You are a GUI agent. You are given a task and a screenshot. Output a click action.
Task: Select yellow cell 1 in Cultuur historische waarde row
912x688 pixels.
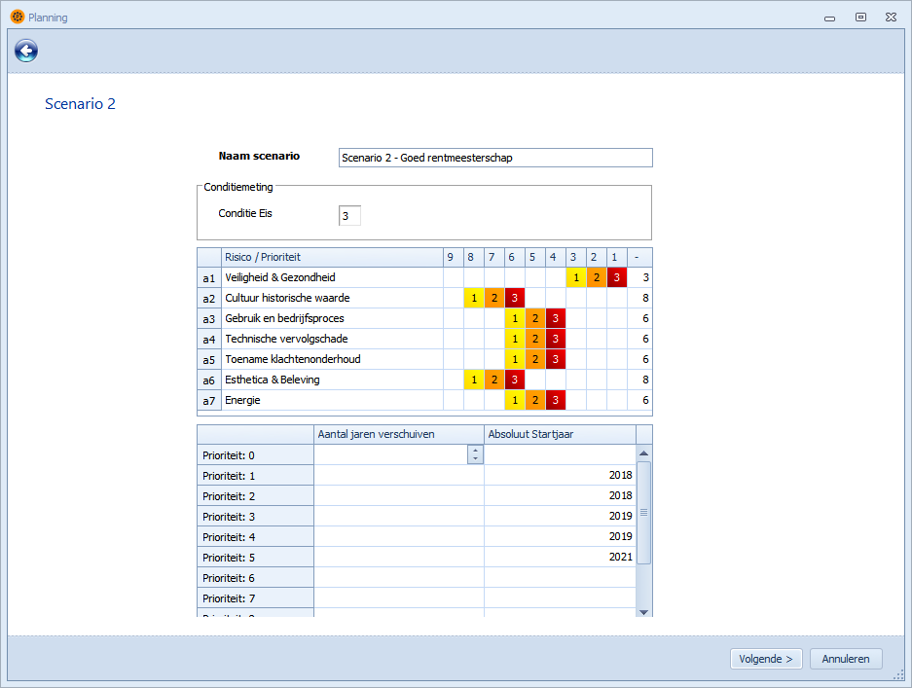tap(473, 298)
